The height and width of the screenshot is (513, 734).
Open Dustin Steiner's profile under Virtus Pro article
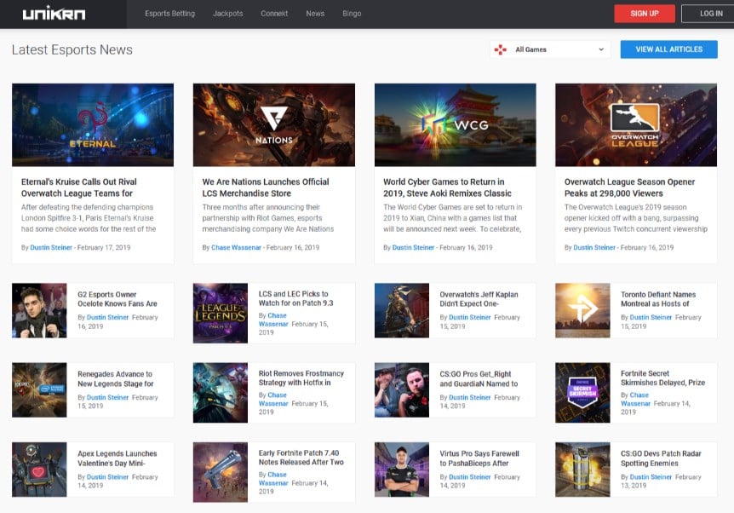469,477
